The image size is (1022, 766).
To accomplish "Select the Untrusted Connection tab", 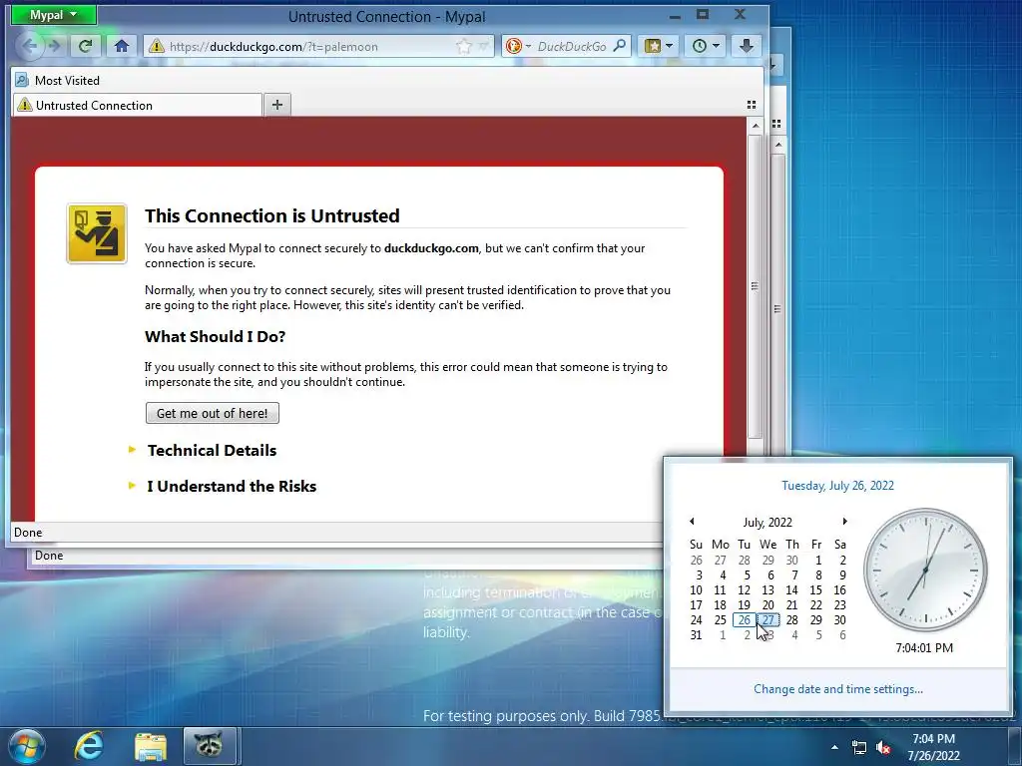I will (x=138, y=105).
